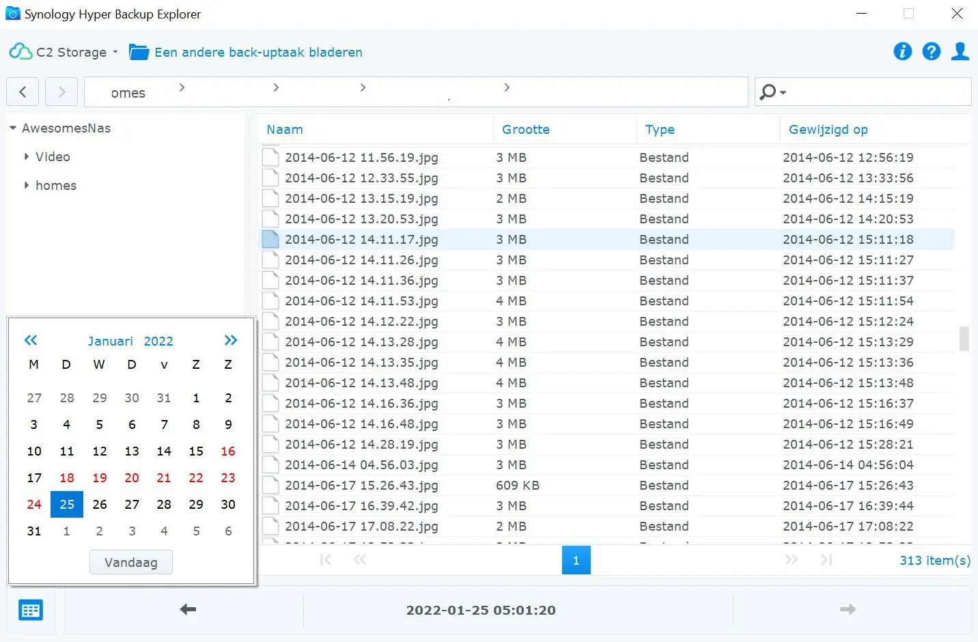Expand the homes folder in tree
The height and width of the screenshot is (642, 978).
(x=27, y=186)
